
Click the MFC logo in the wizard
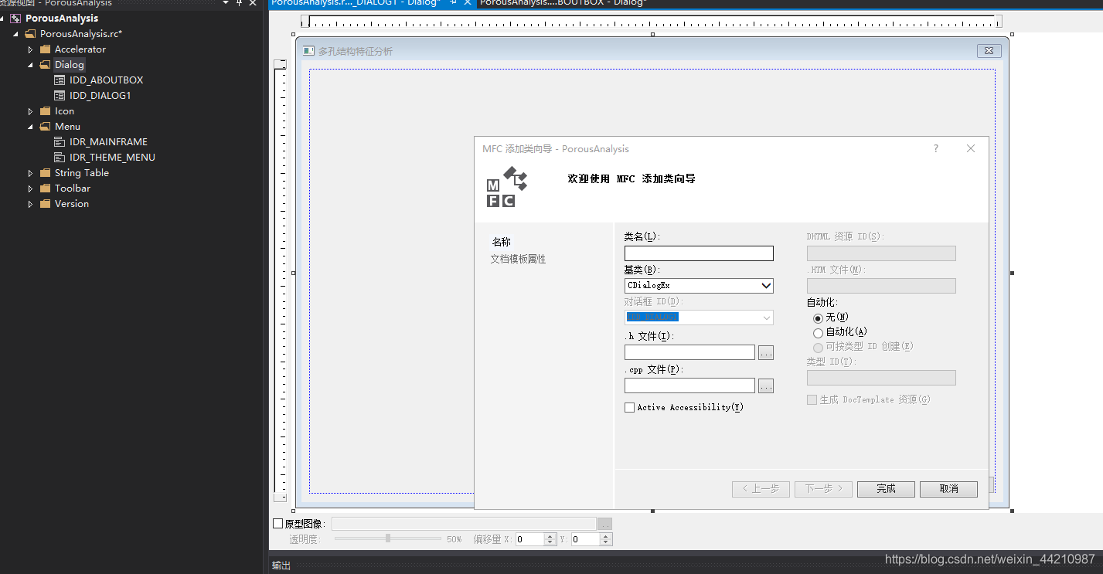click(x=506, y=186)
